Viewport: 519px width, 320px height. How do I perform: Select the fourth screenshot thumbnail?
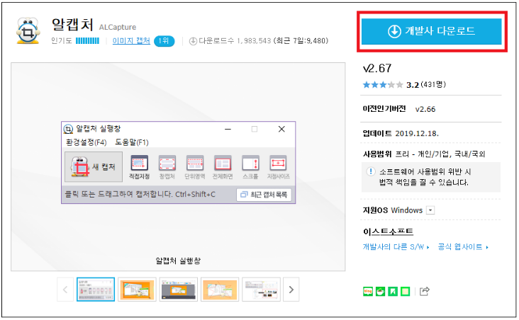220,290
